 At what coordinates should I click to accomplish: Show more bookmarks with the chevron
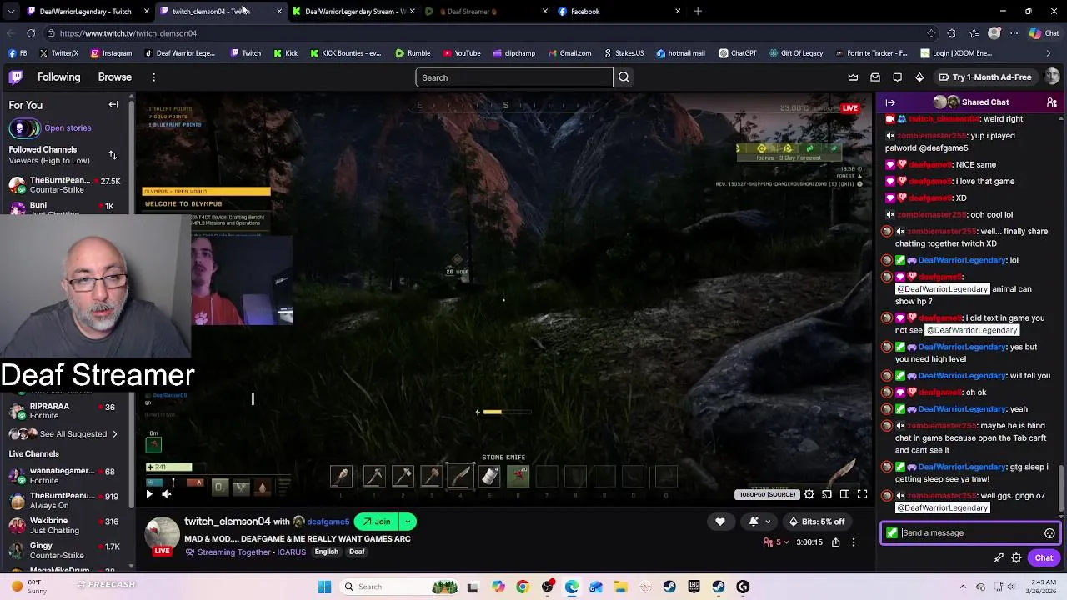[1049, 53]
